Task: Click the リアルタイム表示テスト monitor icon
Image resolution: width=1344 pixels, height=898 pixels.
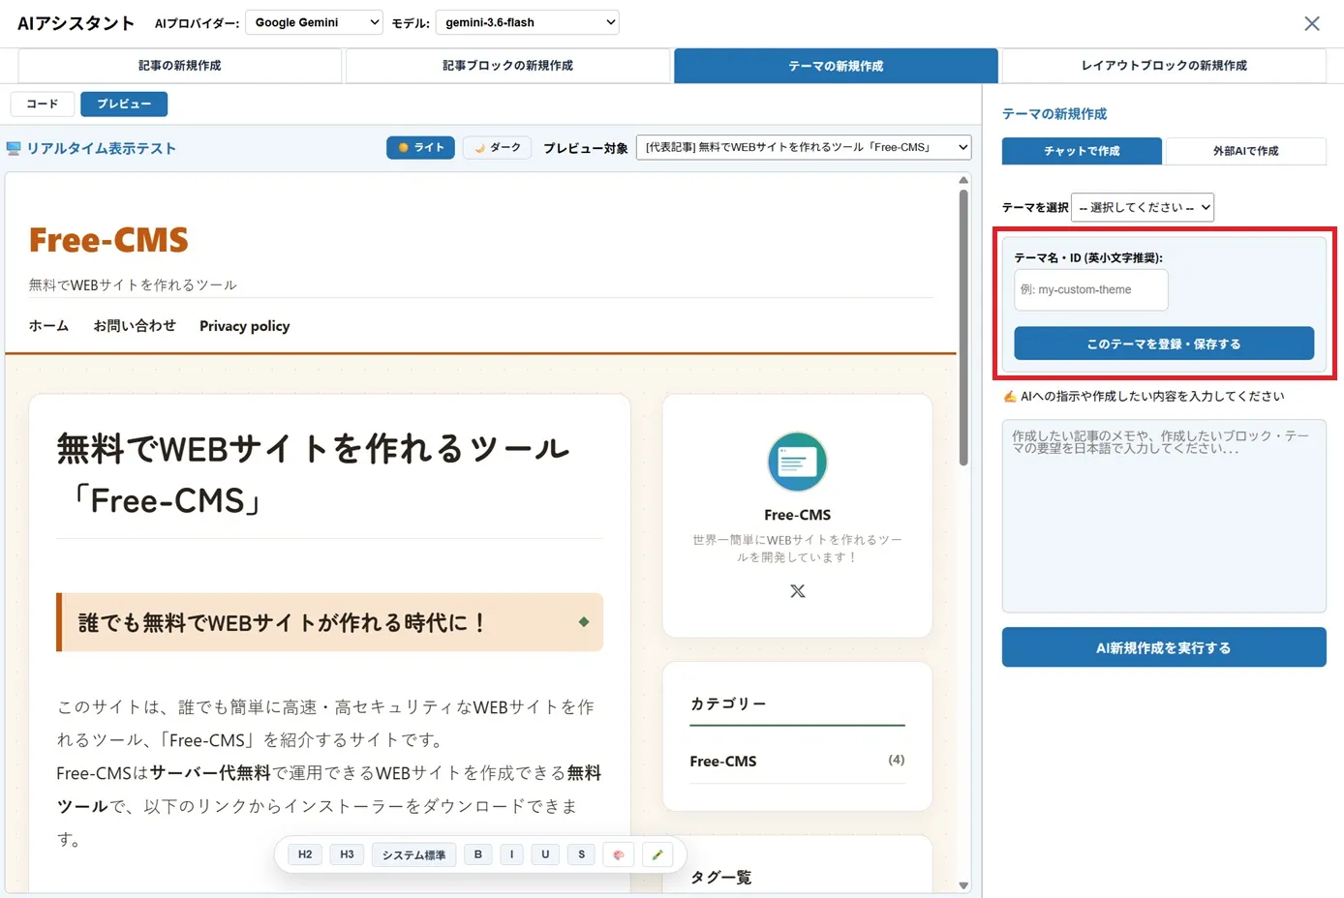Action: click(14, 148)
